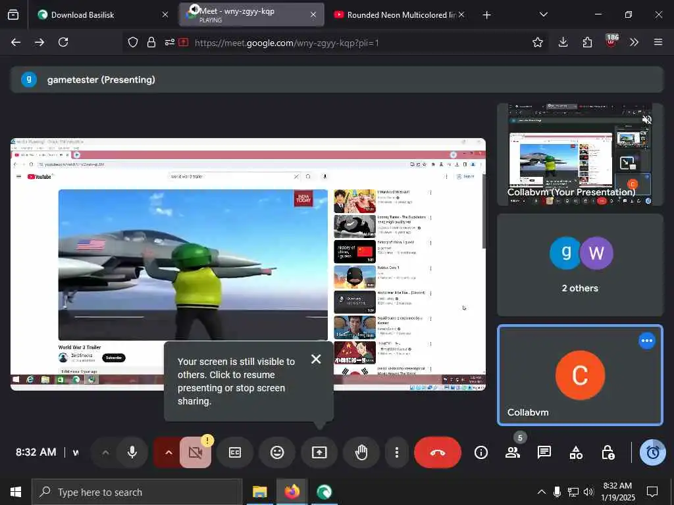Leave the call with red button
Image resolution: width=674 pixels, height=505 pixels.
coord(438,452)
